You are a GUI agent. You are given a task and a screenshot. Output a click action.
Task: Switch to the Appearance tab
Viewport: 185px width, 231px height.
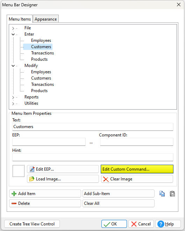click(x=46, y=19)
